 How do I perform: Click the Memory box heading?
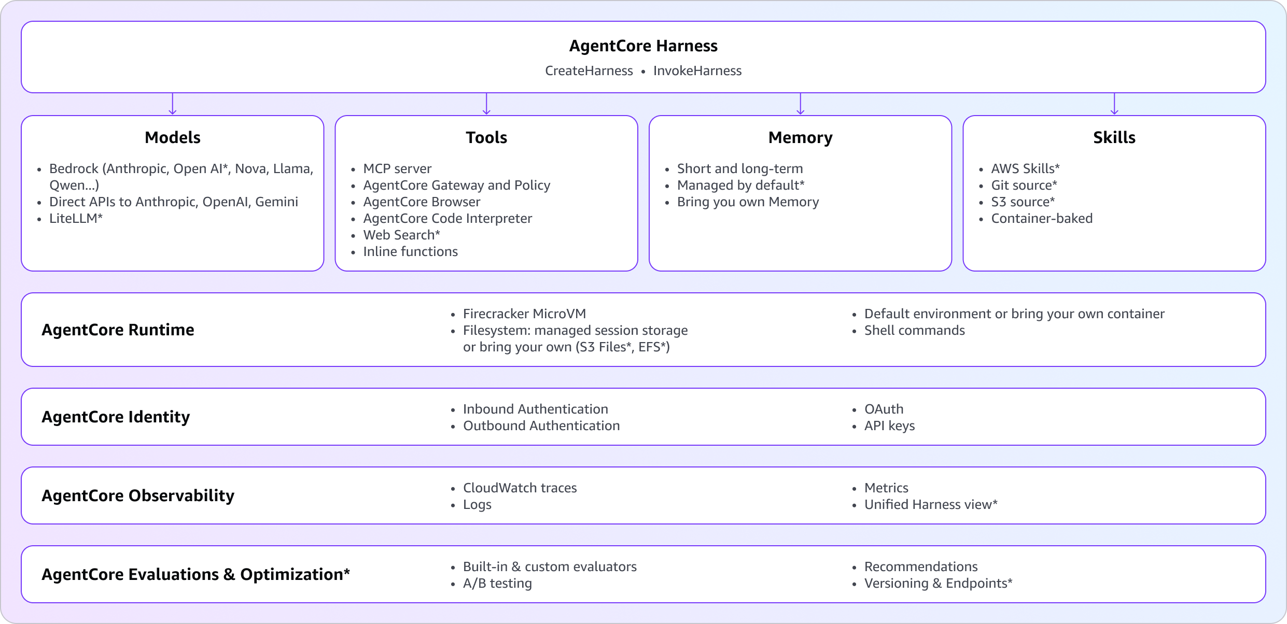[x=800, y=137]
